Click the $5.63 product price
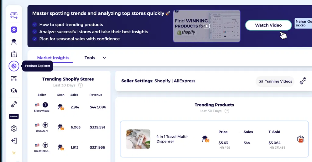 (223, 143)
